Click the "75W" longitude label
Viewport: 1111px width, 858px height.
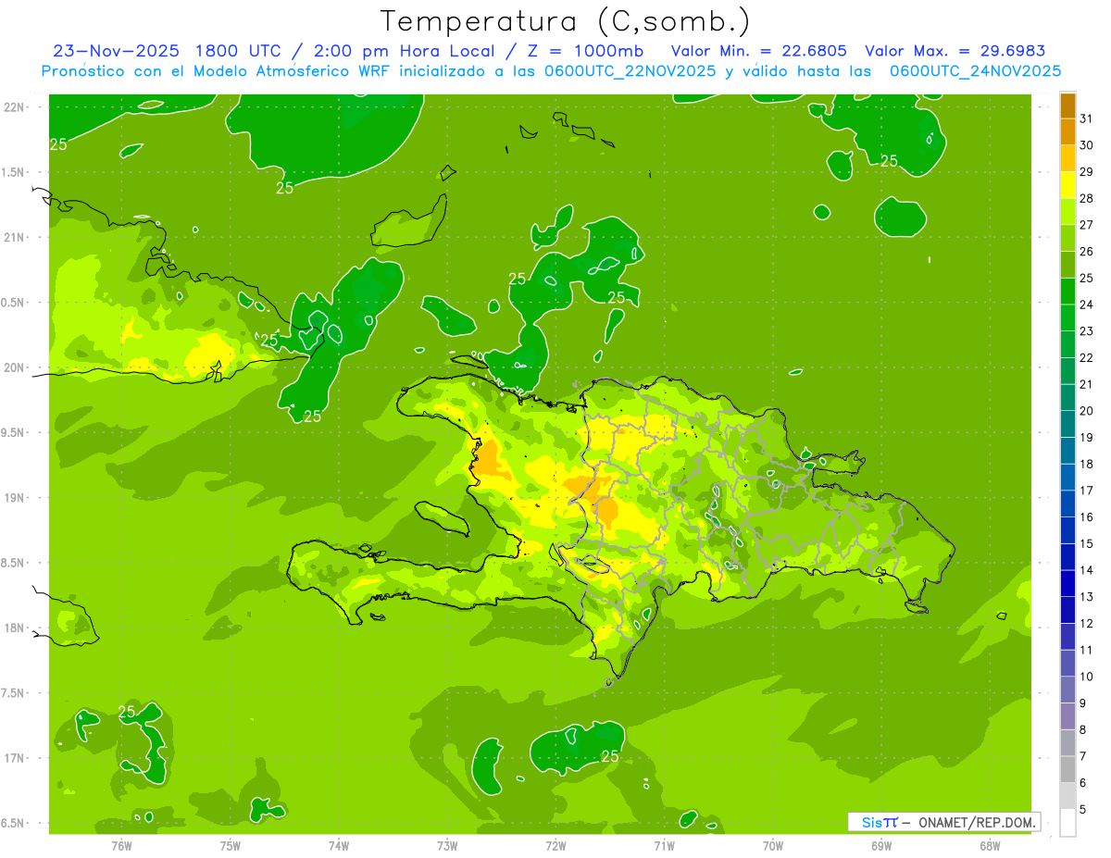231,845
